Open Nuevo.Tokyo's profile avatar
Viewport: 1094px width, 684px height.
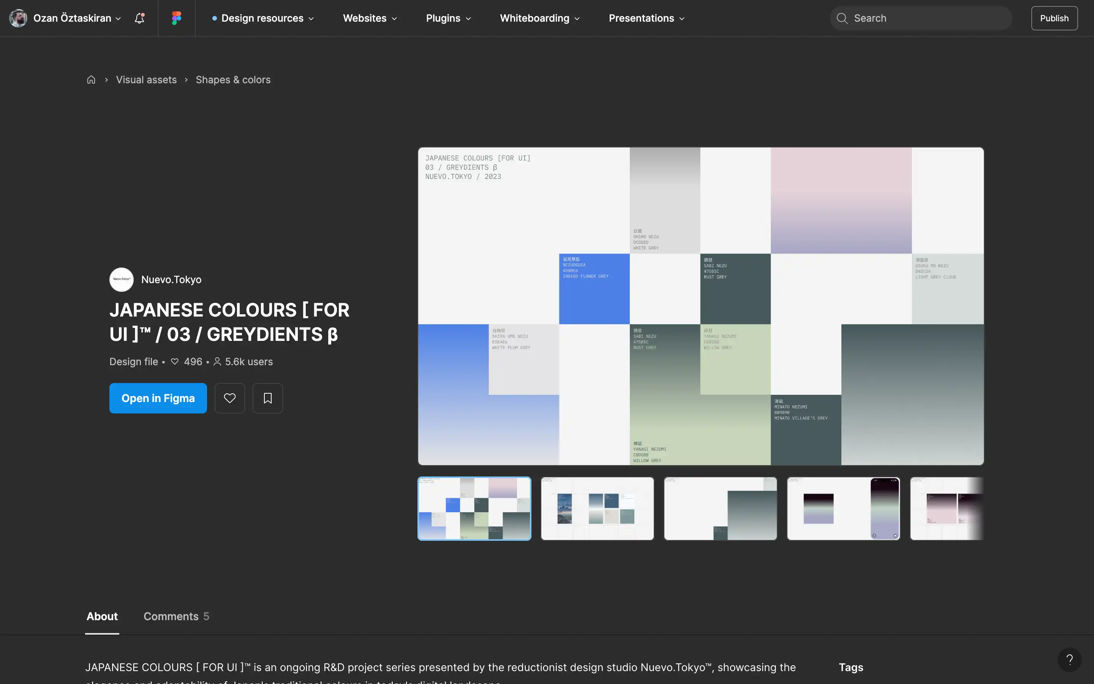tap(121, 280)
